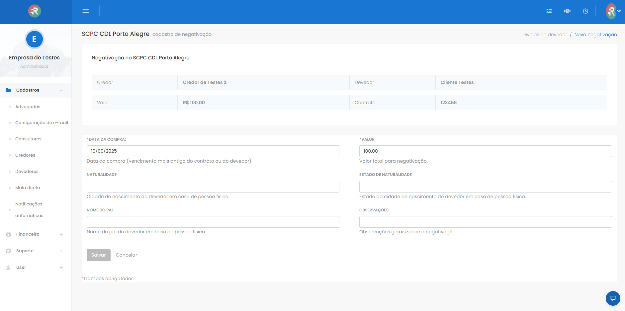Image resolution: width=625 pixels, height=311 pixels.
Task: Click the app logo at top left
Action: (34, 11)
